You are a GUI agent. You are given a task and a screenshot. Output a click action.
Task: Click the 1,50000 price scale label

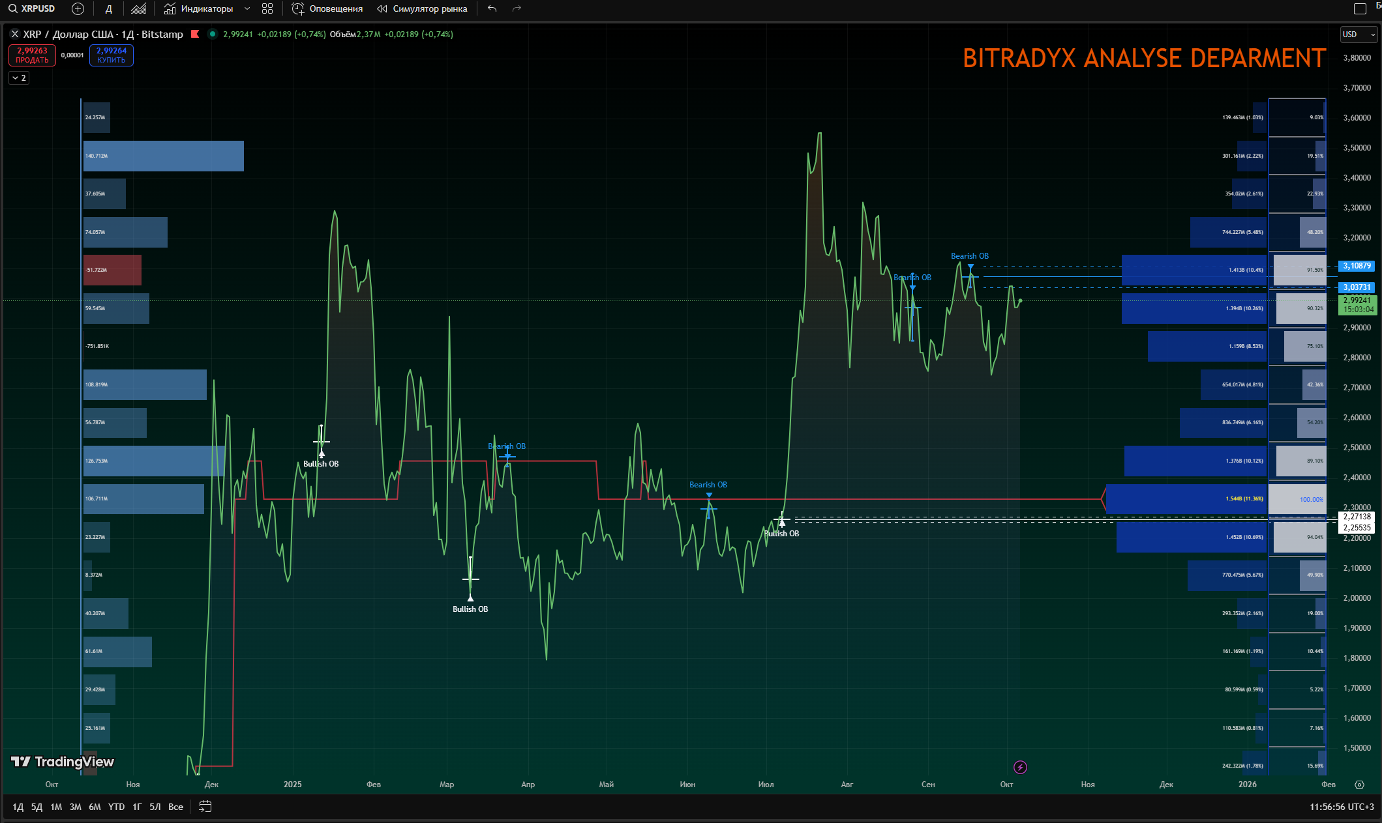pos(1357,748)
